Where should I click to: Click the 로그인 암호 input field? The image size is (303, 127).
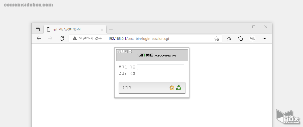click(160, 74)
